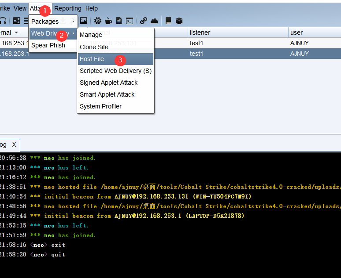
Task: Select Manage in Web Drive-by submenu
Action: [115, 35]
